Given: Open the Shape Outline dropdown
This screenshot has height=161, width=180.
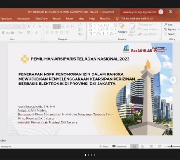Looking at the screenshot, I should (148, 30).
